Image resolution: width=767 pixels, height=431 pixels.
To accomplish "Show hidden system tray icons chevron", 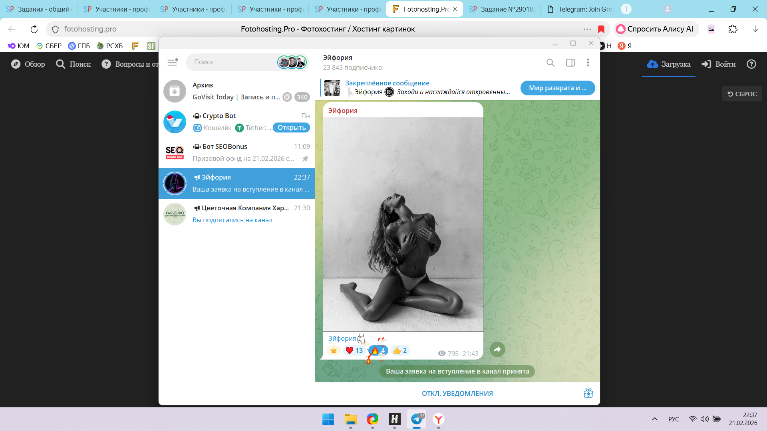I will pos(654,419).
